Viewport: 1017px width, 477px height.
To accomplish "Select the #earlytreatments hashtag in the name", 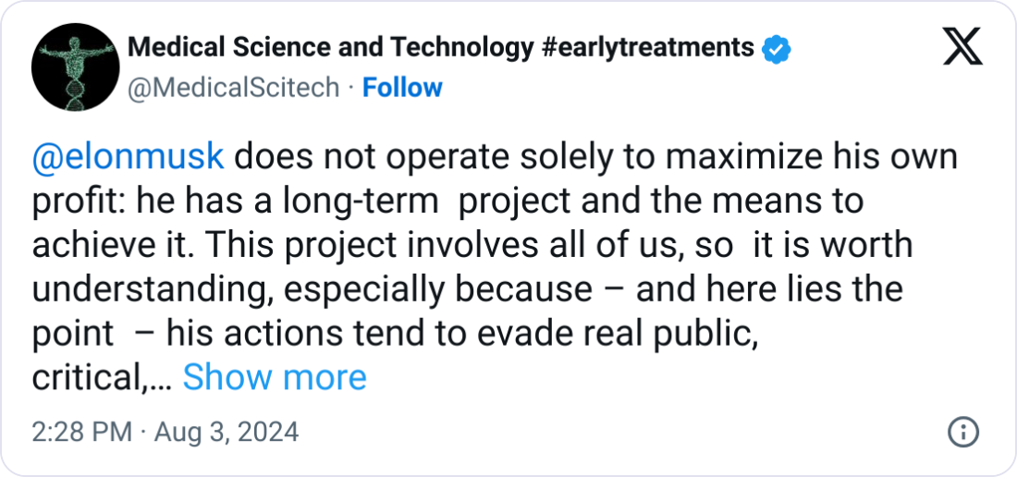I will (645, 48).
